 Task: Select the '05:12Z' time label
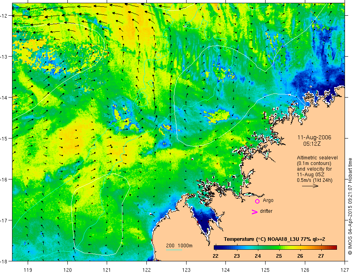312,144
